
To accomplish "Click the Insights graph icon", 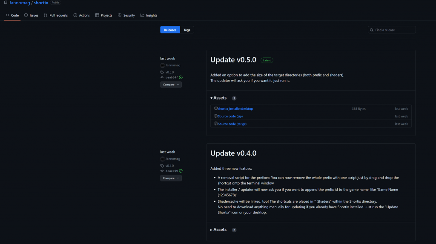I will 142,15.
